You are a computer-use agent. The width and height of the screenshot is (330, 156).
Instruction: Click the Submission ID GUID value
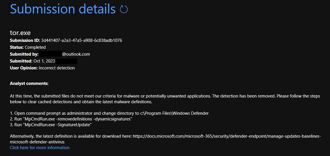click(81, 40)
